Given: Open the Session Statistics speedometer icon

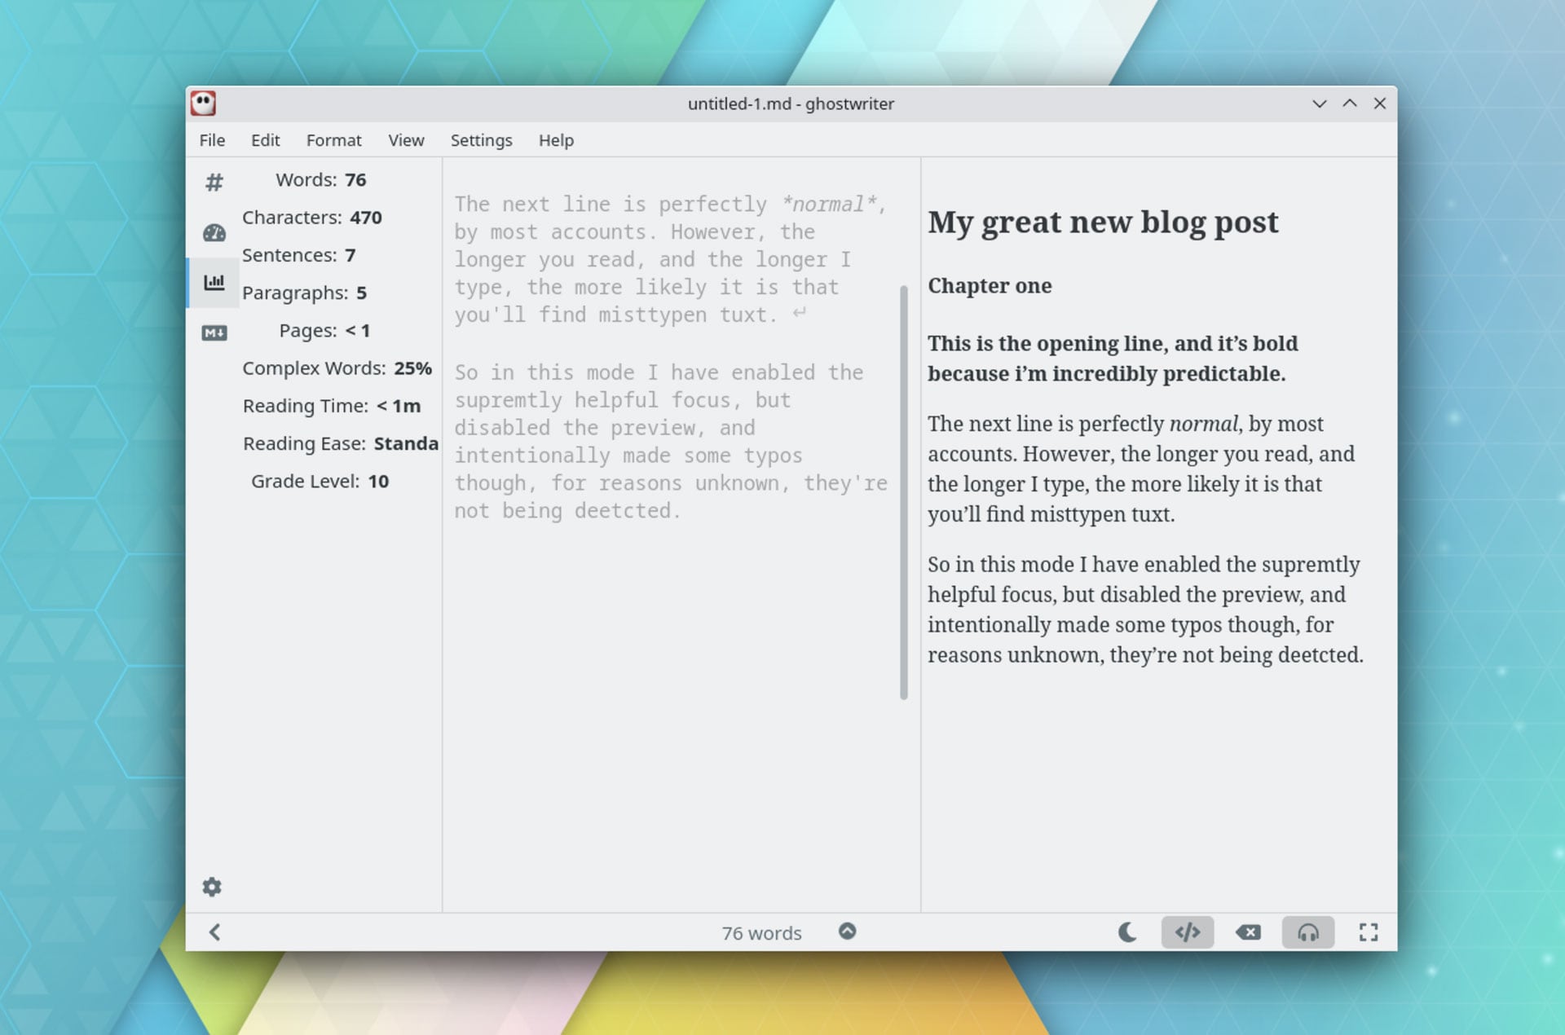Looking at the screenshot, I should [x=214, y=233].
